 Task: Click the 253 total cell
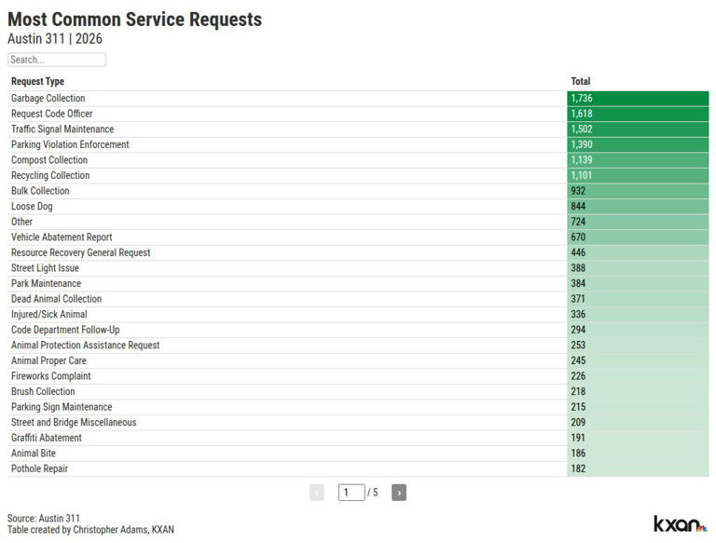click(638, 346)
